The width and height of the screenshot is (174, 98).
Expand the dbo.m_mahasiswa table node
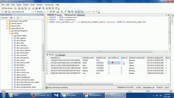click(12, 77)
